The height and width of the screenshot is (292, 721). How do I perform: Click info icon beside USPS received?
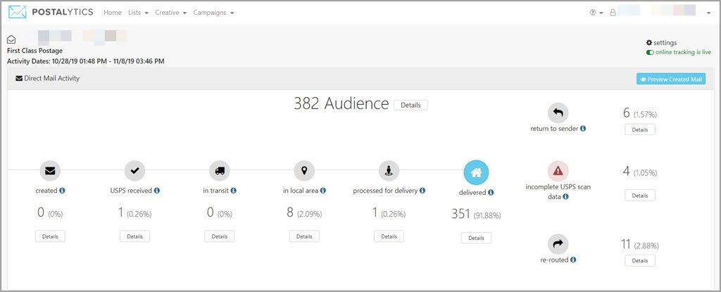pos(157,191)
